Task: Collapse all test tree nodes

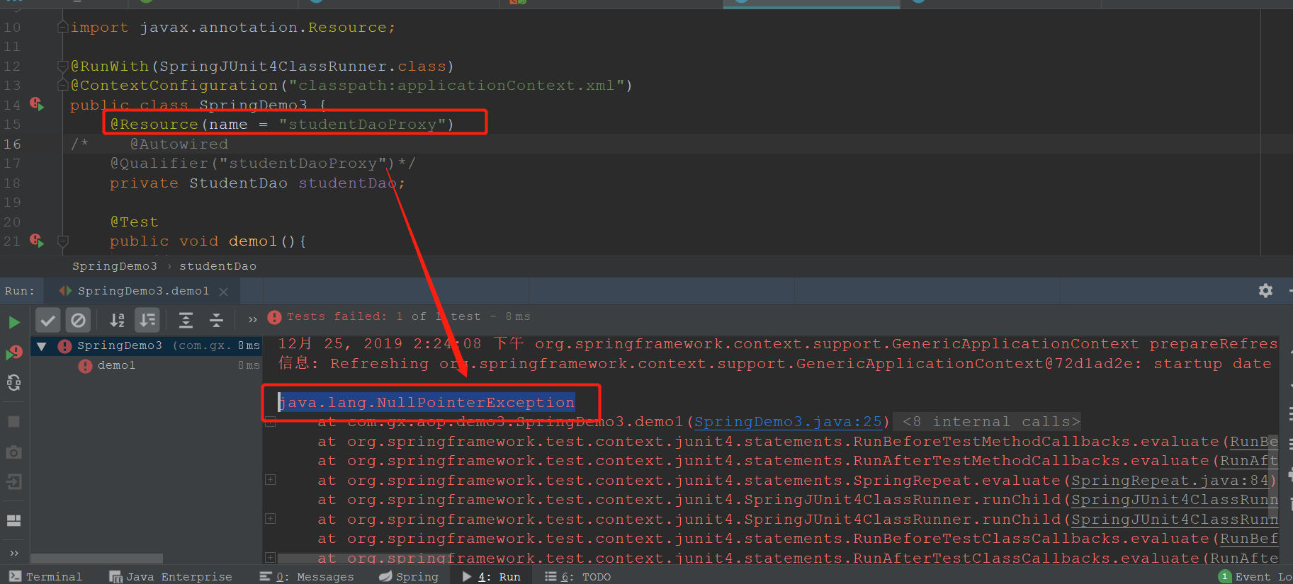Action: click(x=216, y=320)
